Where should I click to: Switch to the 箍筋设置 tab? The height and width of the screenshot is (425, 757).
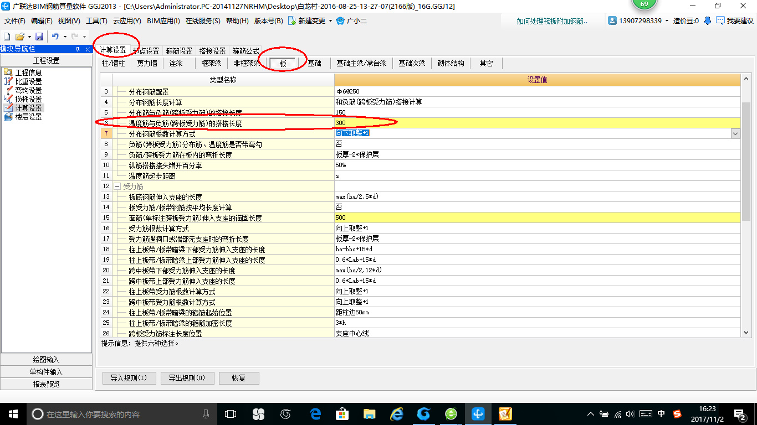(179, 51)
